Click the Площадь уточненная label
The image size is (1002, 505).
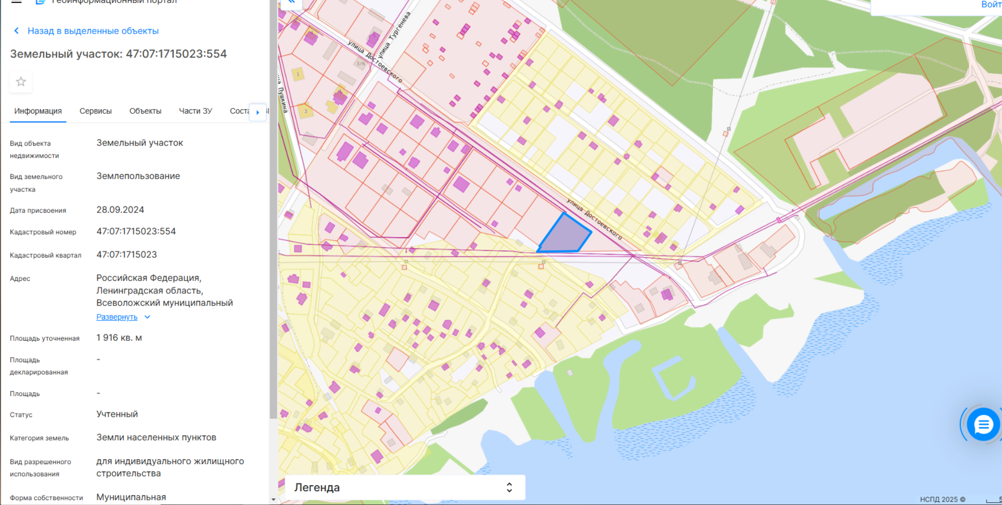pos(44,338)
